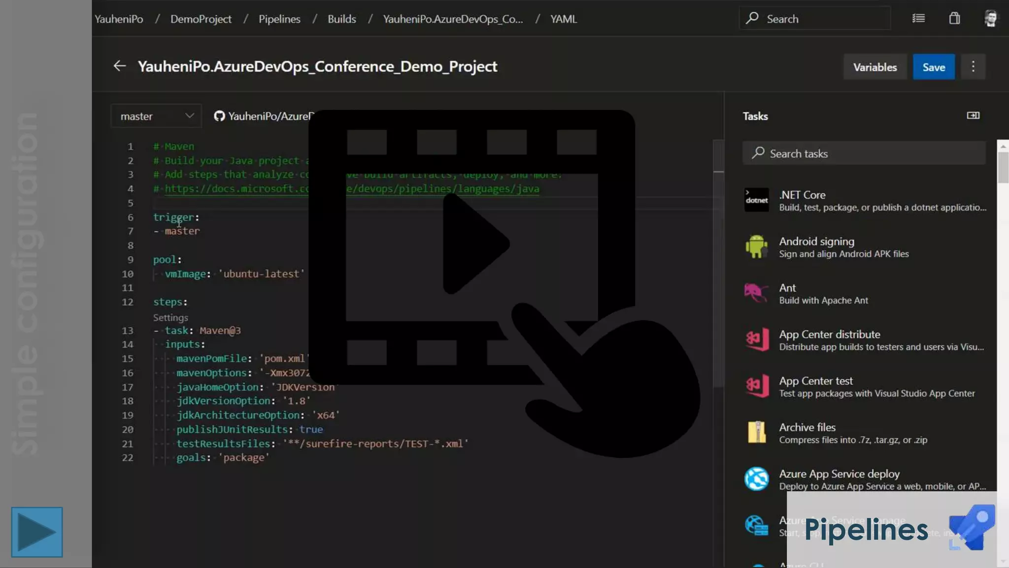Select the Ant task icon
Image resolution: width=1009 pixels, height=568 pixels.
coord(756,293)
